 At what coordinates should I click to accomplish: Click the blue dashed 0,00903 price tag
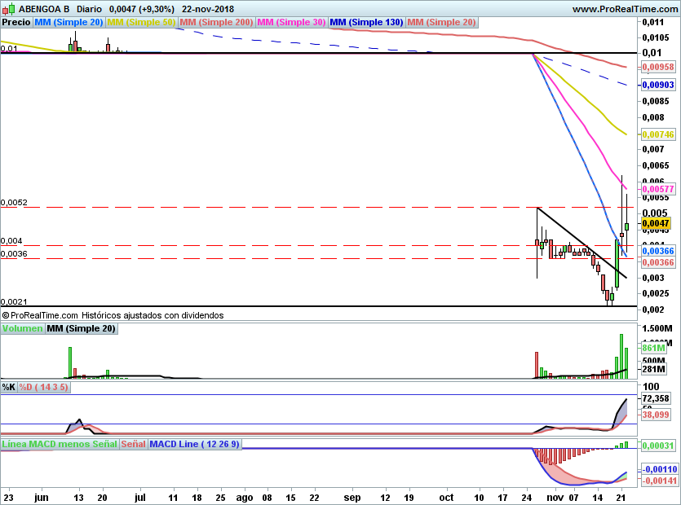click(x=656, y=85)
